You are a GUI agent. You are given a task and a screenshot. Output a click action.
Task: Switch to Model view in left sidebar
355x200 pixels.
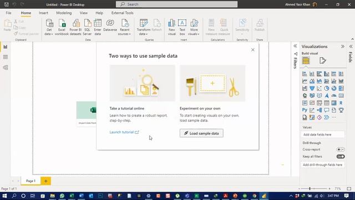(x=6, y=68)
